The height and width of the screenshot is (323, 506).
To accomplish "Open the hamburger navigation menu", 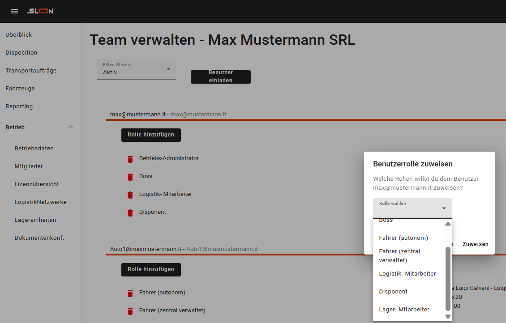I will coord(14,11).
